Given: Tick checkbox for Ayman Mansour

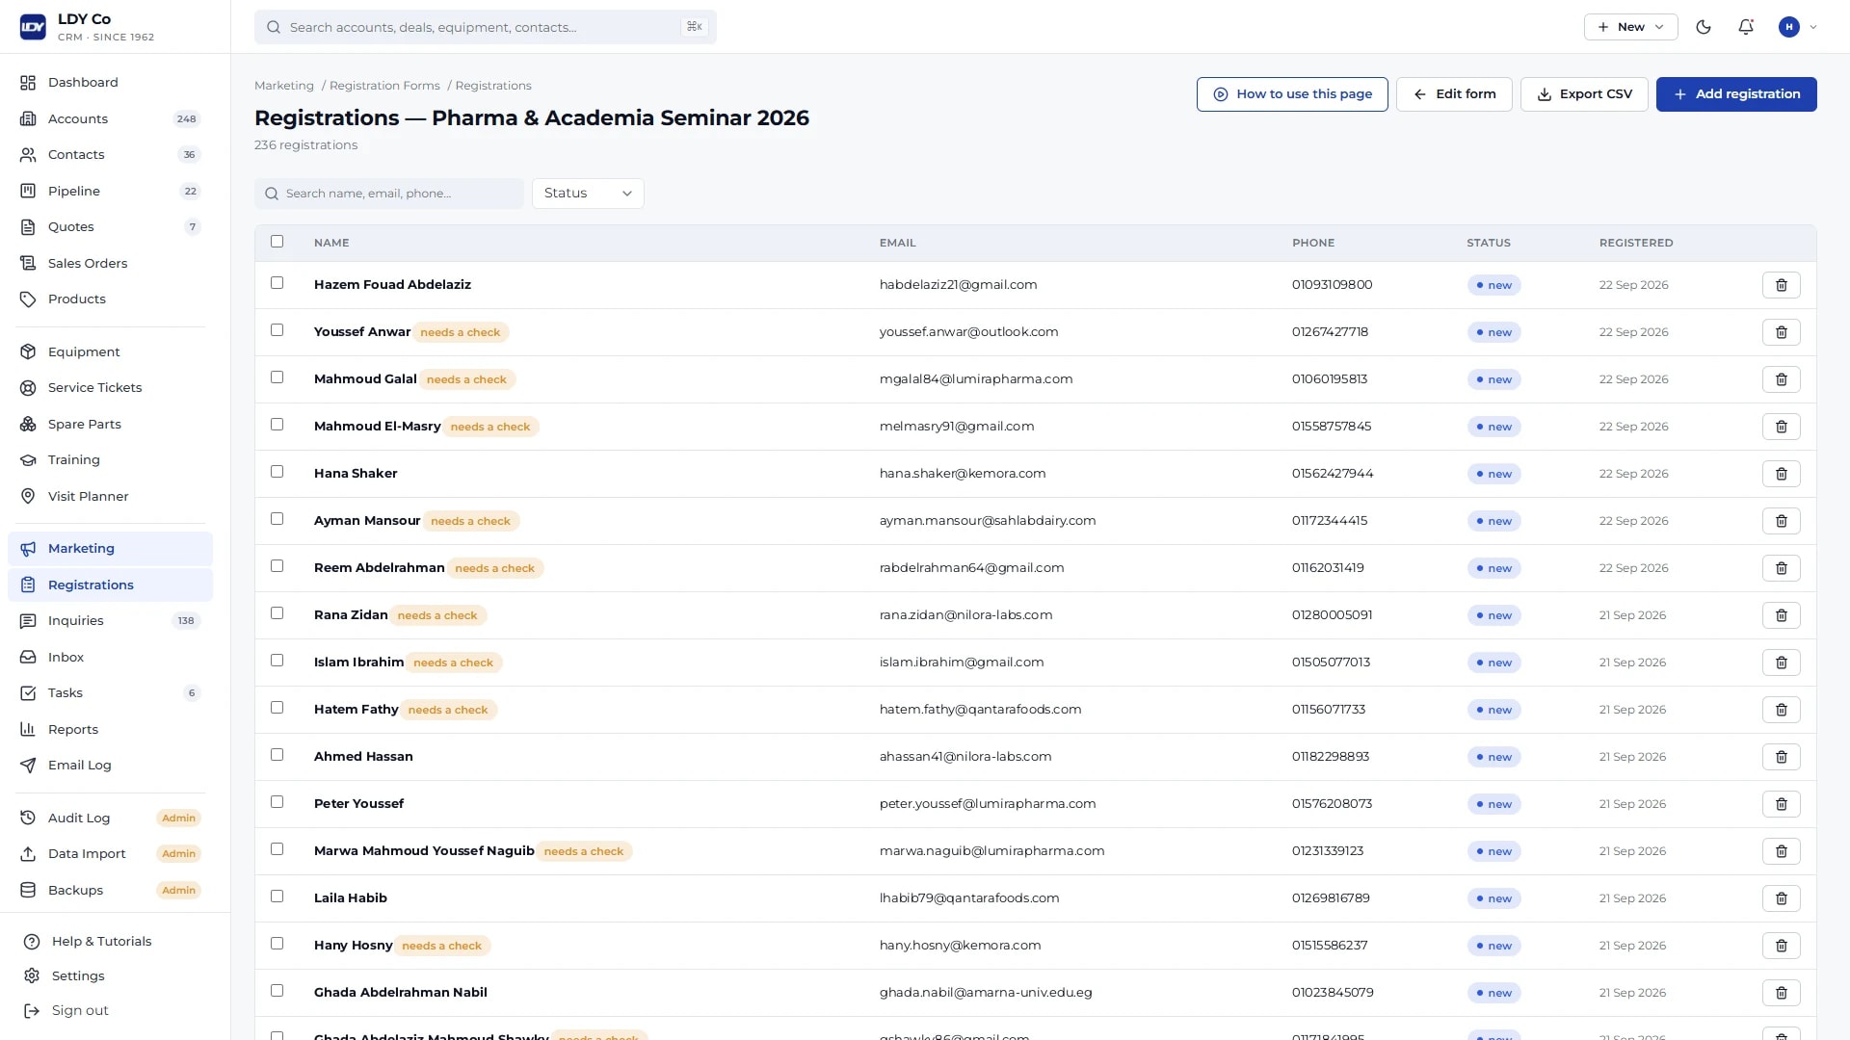Looking at the screenshot, I should (277, 519).
